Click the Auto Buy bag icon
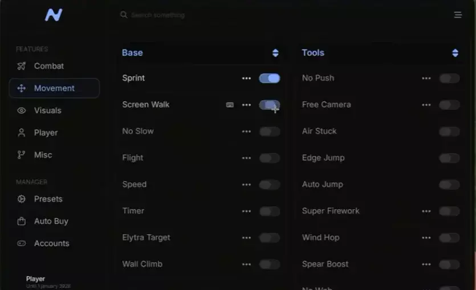Image resolution: width=476 pixels, height=290 pixels. (x=21, y=221)
